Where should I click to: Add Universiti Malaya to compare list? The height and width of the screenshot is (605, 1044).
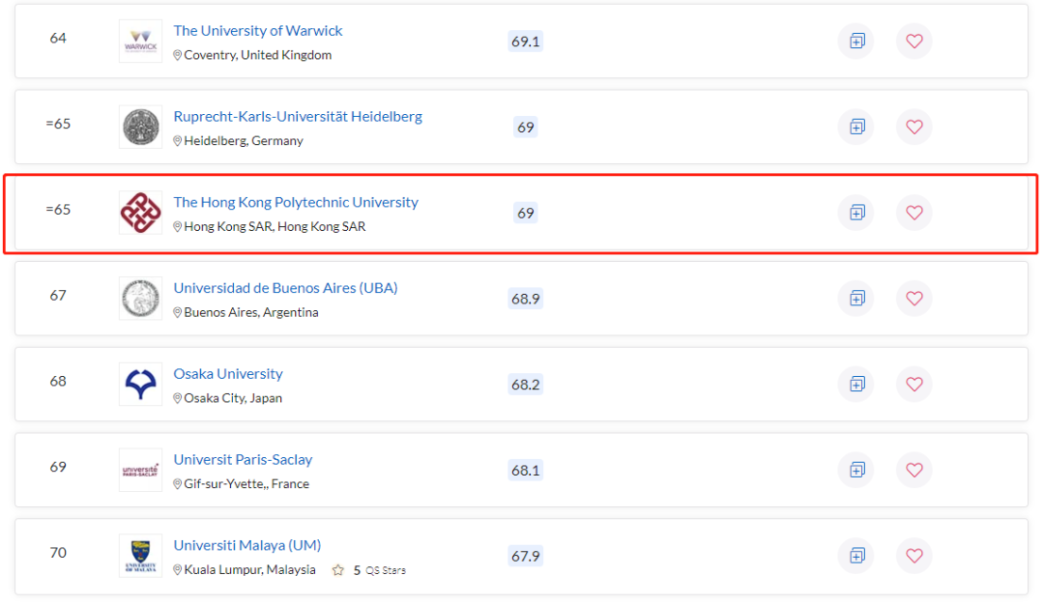pyautogui.click(x=856, y=556)
